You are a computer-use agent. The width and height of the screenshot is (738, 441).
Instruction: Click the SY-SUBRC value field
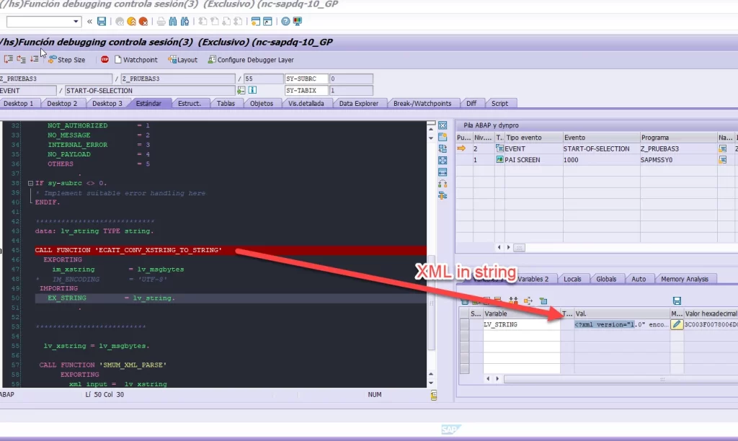pyautogui.click(x=351, y=79)
